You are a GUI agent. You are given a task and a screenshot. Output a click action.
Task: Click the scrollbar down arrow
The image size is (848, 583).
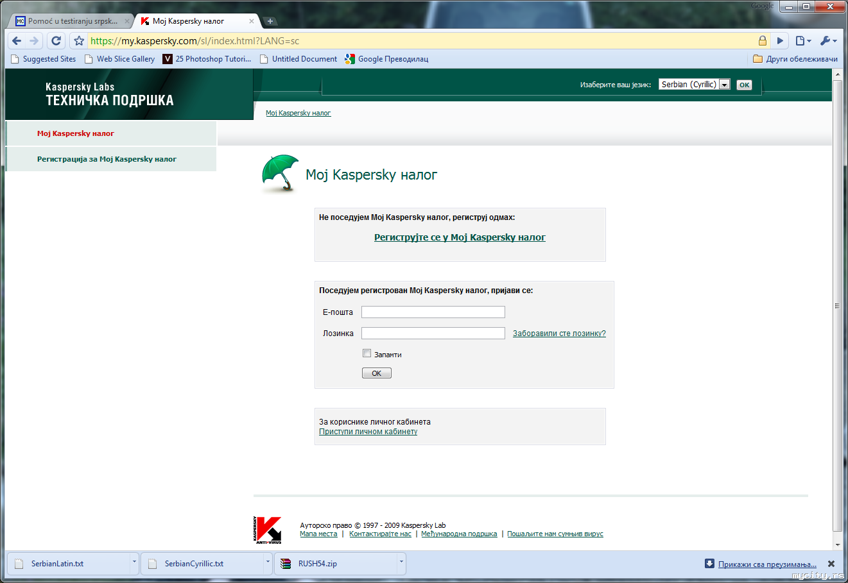pyautogui.click(x=837, y=545)
